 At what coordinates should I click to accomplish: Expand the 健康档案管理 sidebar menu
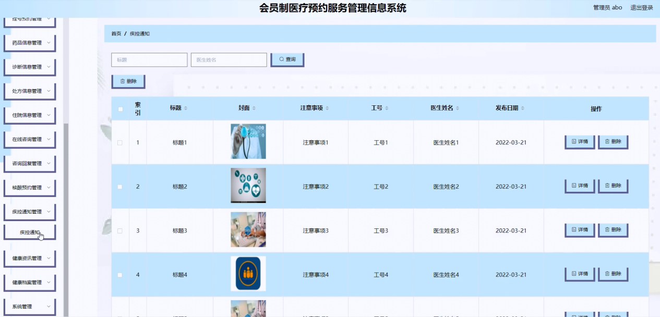point(30,283)
